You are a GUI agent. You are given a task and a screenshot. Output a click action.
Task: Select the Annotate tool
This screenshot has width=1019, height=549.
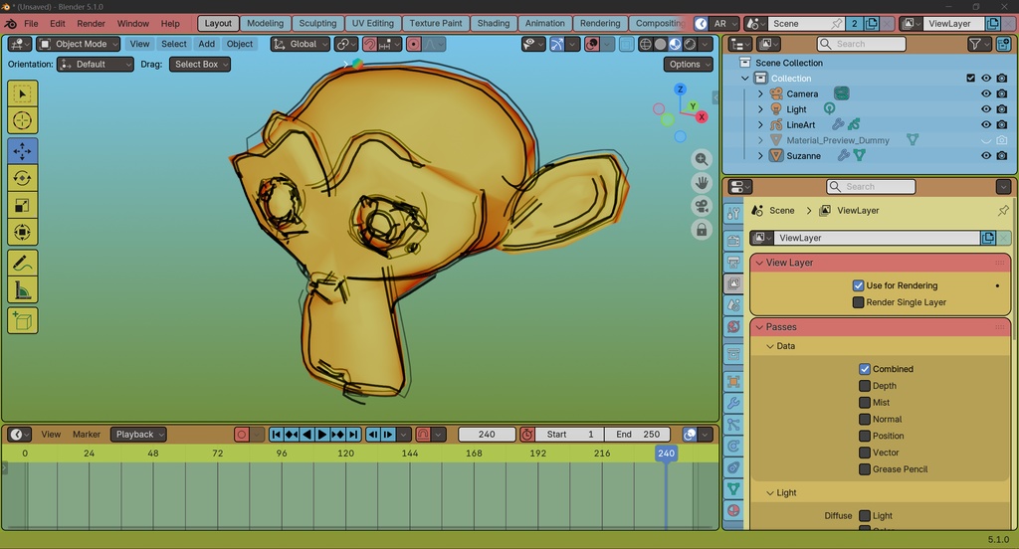(x=22, y=263)
